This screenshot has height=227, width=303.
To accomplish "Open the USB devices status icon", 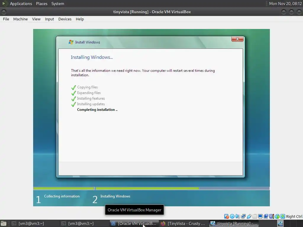I will [x=249, y=216].
